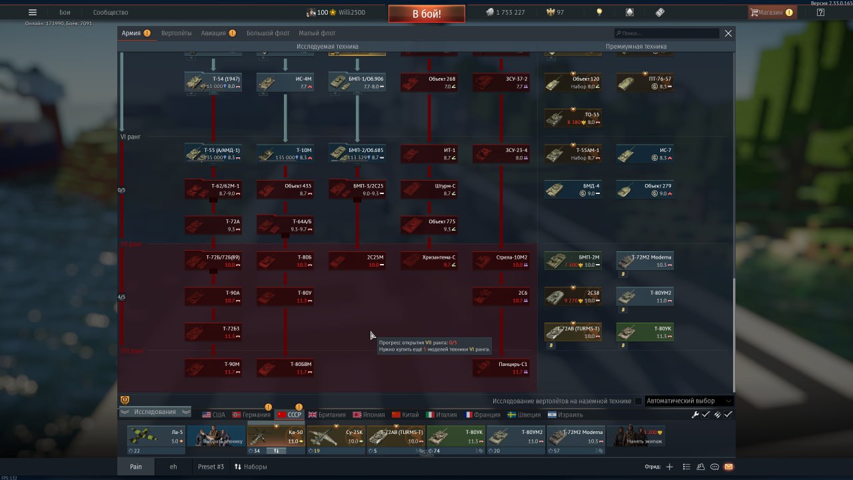Select the Китай nation
This screenshot has width=853, height=480.
(x=406, y=415)
